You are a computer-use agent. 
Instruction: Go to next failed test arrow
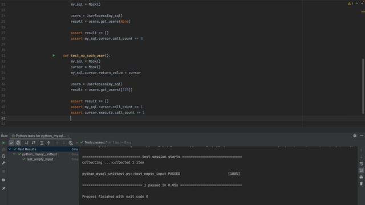[x=63, y=143]
